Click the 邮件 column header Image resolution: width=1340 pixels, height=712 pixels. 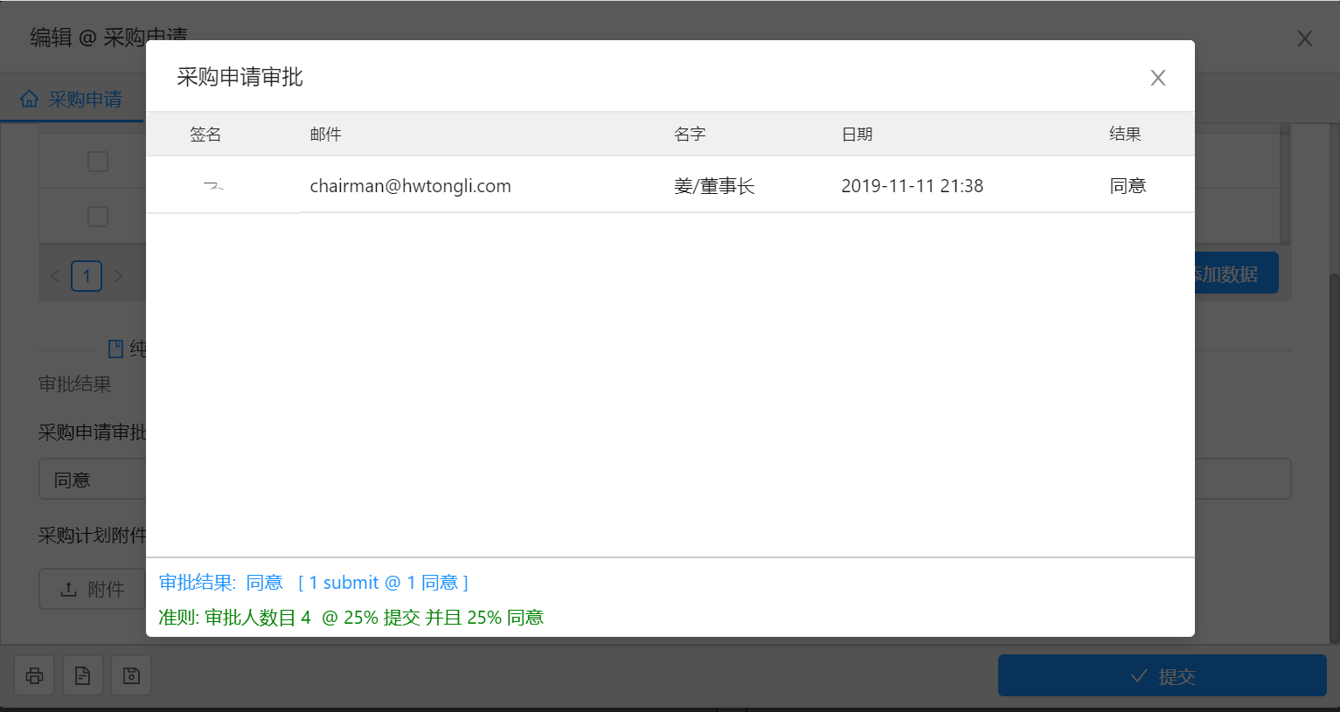[325, 134]
